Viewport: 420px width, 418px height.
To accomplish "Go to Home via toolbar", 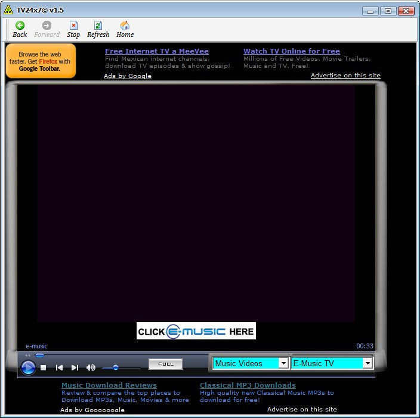I will [x=125, y=30].
